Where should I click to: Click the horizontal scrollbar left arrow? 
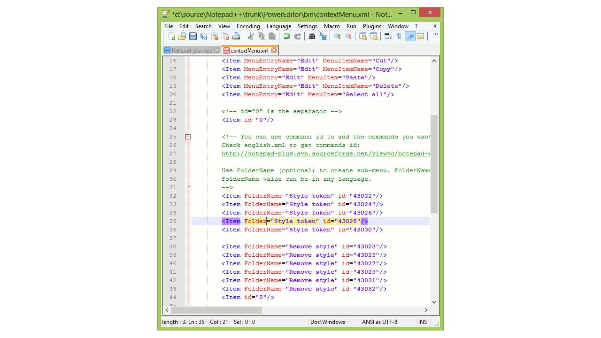tap(167, 310)
